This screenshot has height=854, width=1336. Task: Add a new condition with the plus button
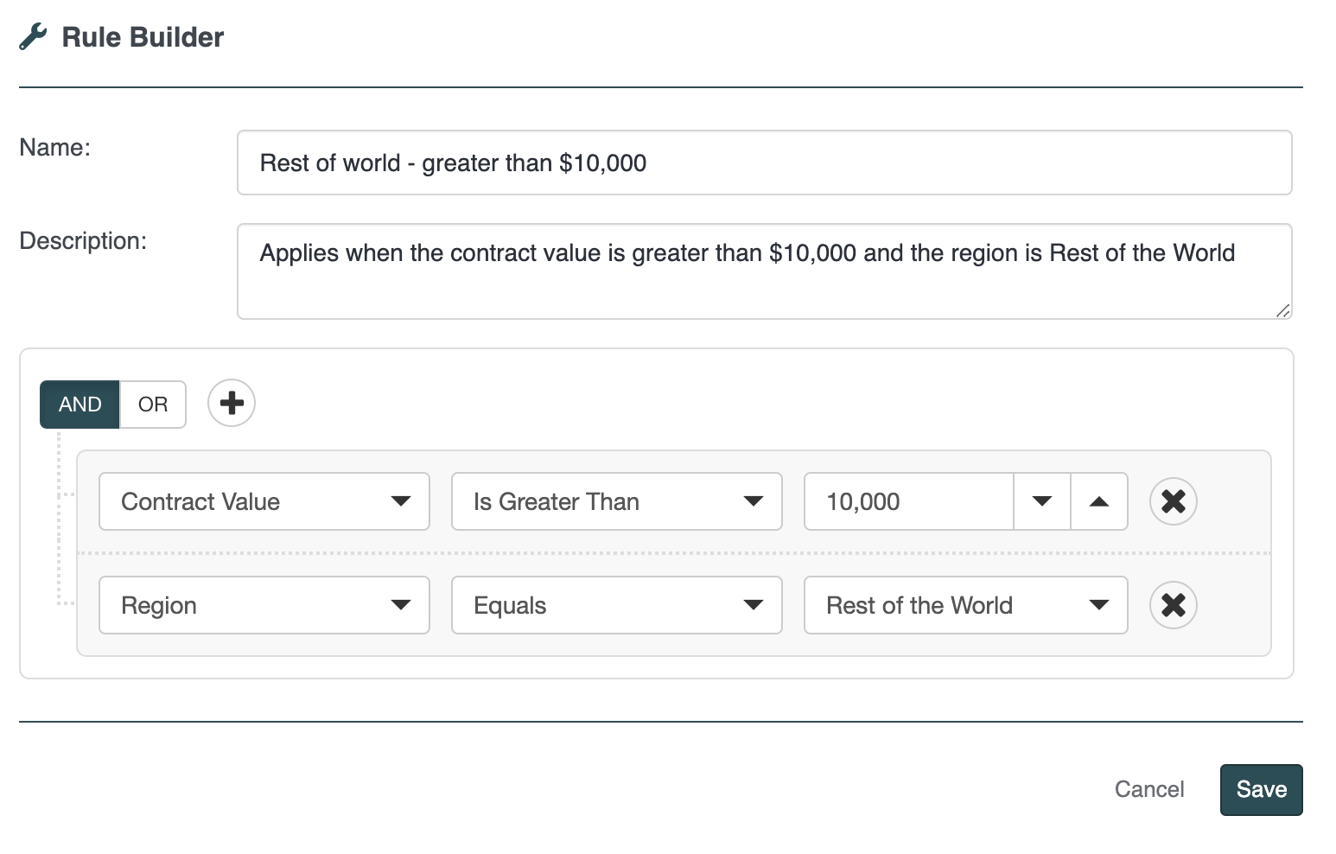232,403
